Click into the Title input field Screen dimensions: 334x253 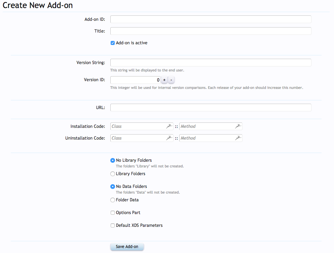(211, 31)
